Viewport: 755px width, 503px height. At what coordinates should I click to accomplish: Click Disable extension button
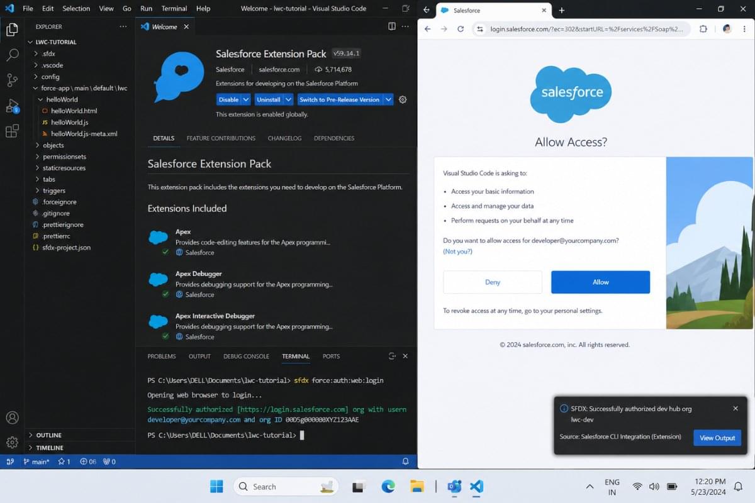pyautogui.click(x=228, y=99)
